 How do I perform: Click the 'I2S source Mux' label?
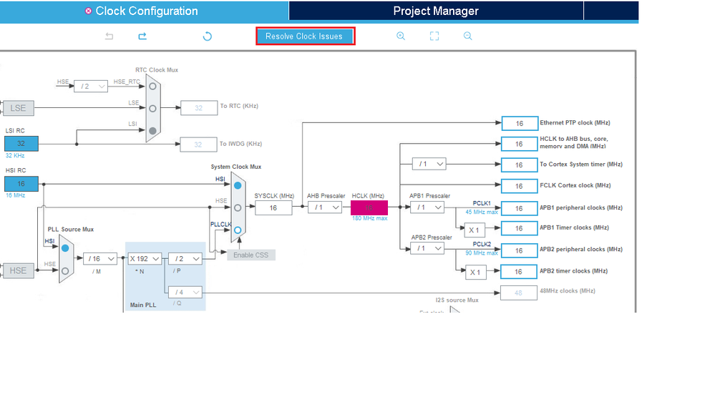[x=457, y=300]
